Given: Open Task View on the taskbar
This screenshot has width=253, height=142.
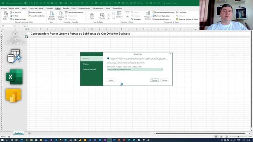Looking at the screenshot, I should pos(17,140).
